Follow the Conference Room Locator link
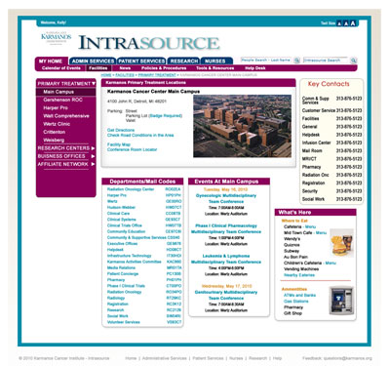The height and width of the screenshot is (366, 390). tap(132, 149)
